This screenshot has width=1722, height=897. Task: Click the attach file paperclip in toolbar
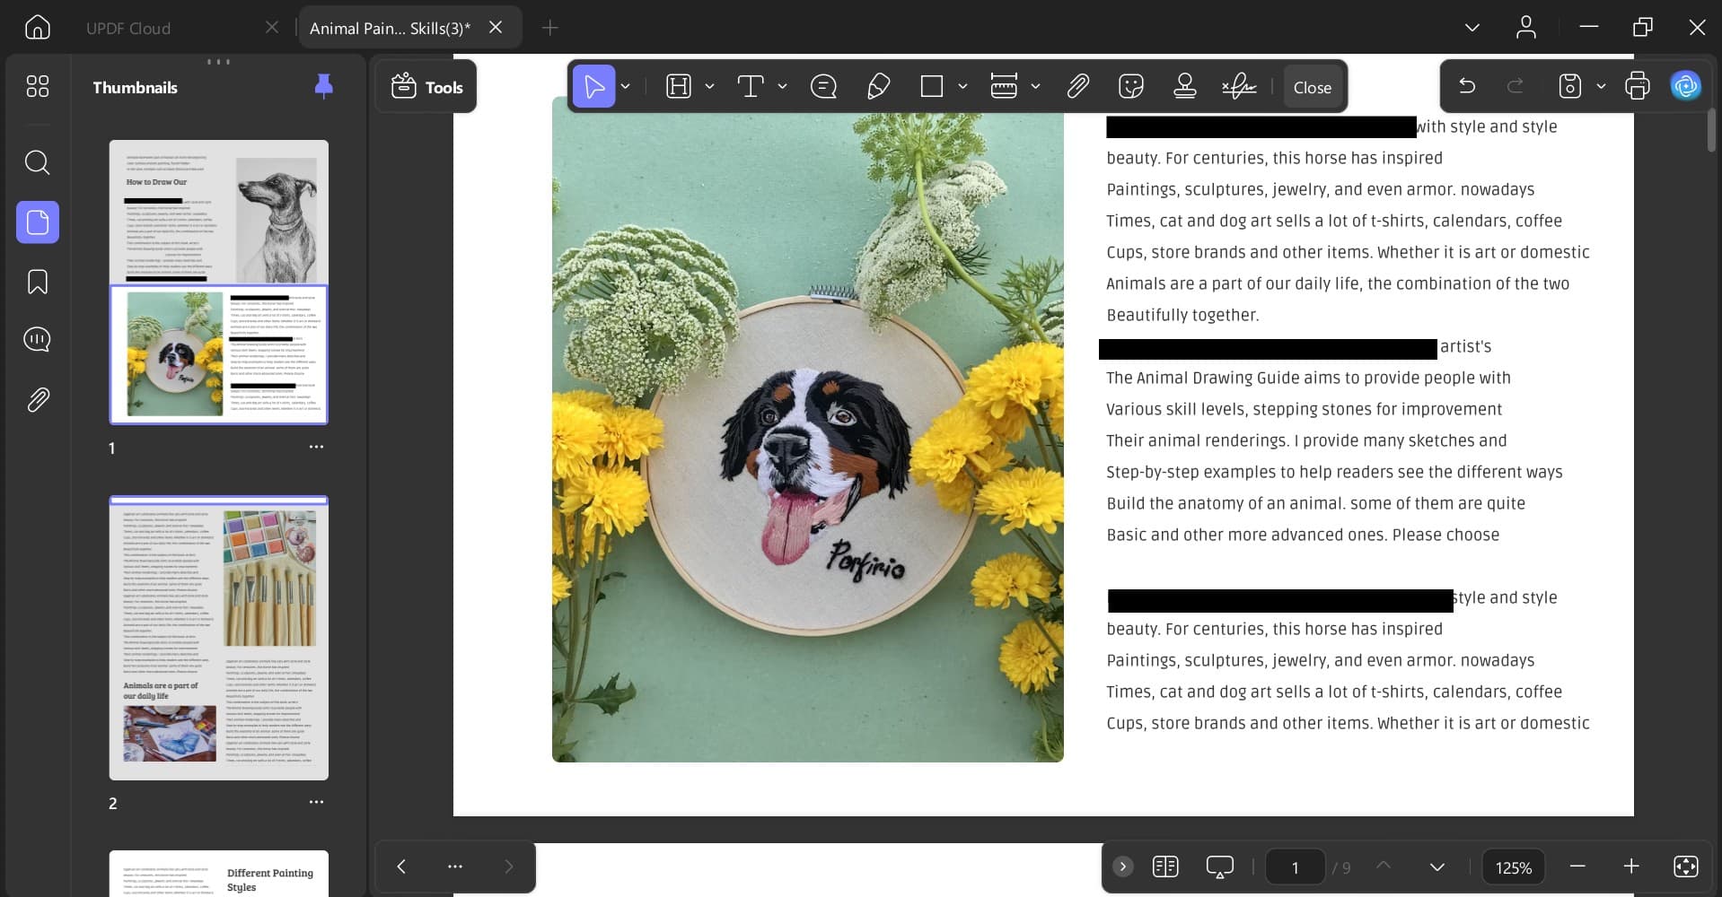[x=1077, y=87]
